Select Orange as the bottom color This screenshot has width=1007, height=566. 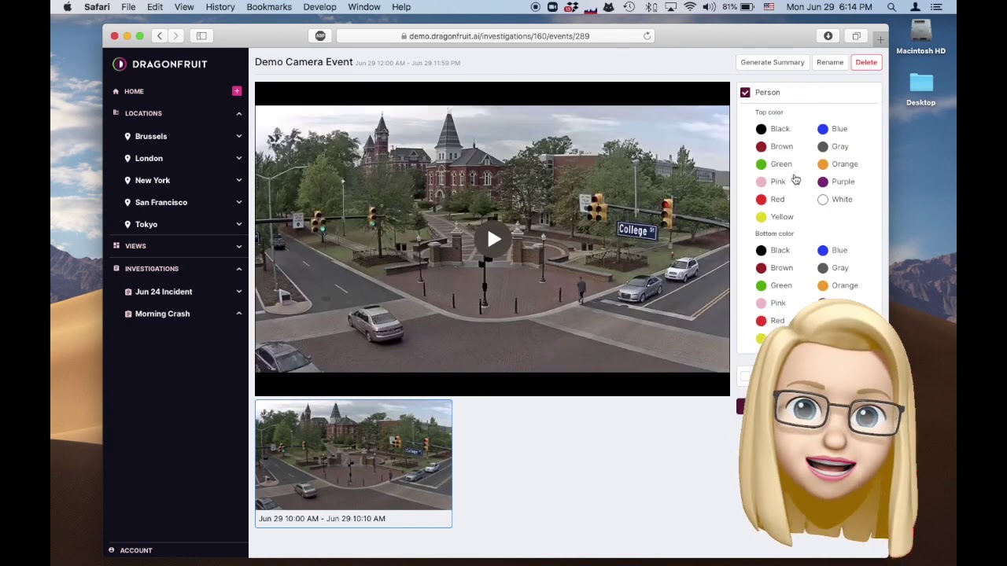coord(823,285)
